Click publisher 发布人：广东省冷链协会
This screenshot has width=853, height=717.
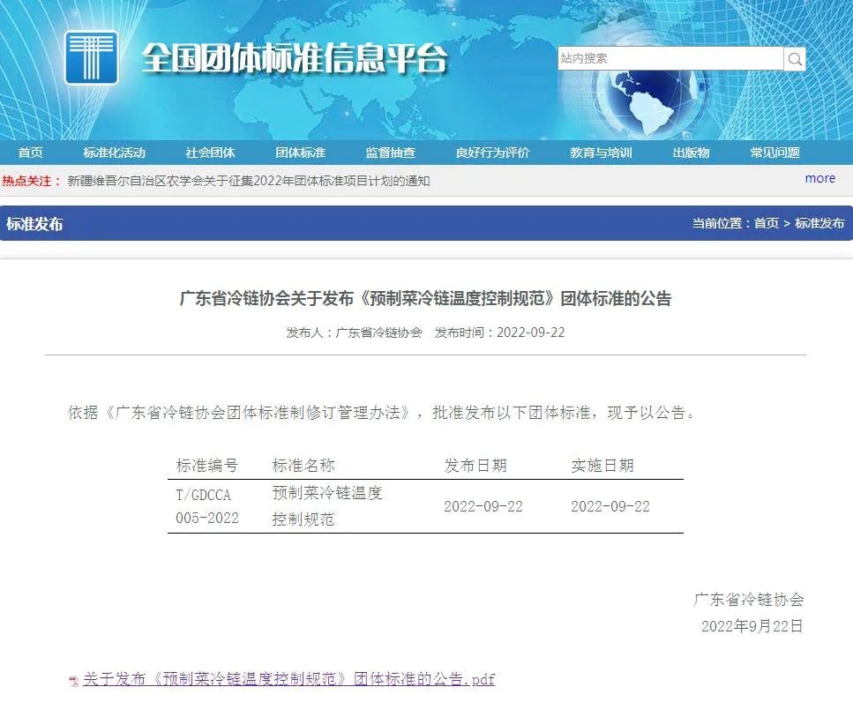(x=354, y=332)
